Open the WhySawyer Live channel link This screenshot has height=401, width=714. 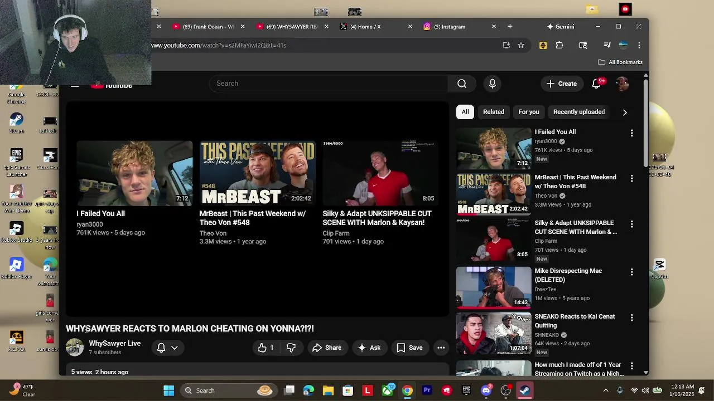tap(114, 344)
